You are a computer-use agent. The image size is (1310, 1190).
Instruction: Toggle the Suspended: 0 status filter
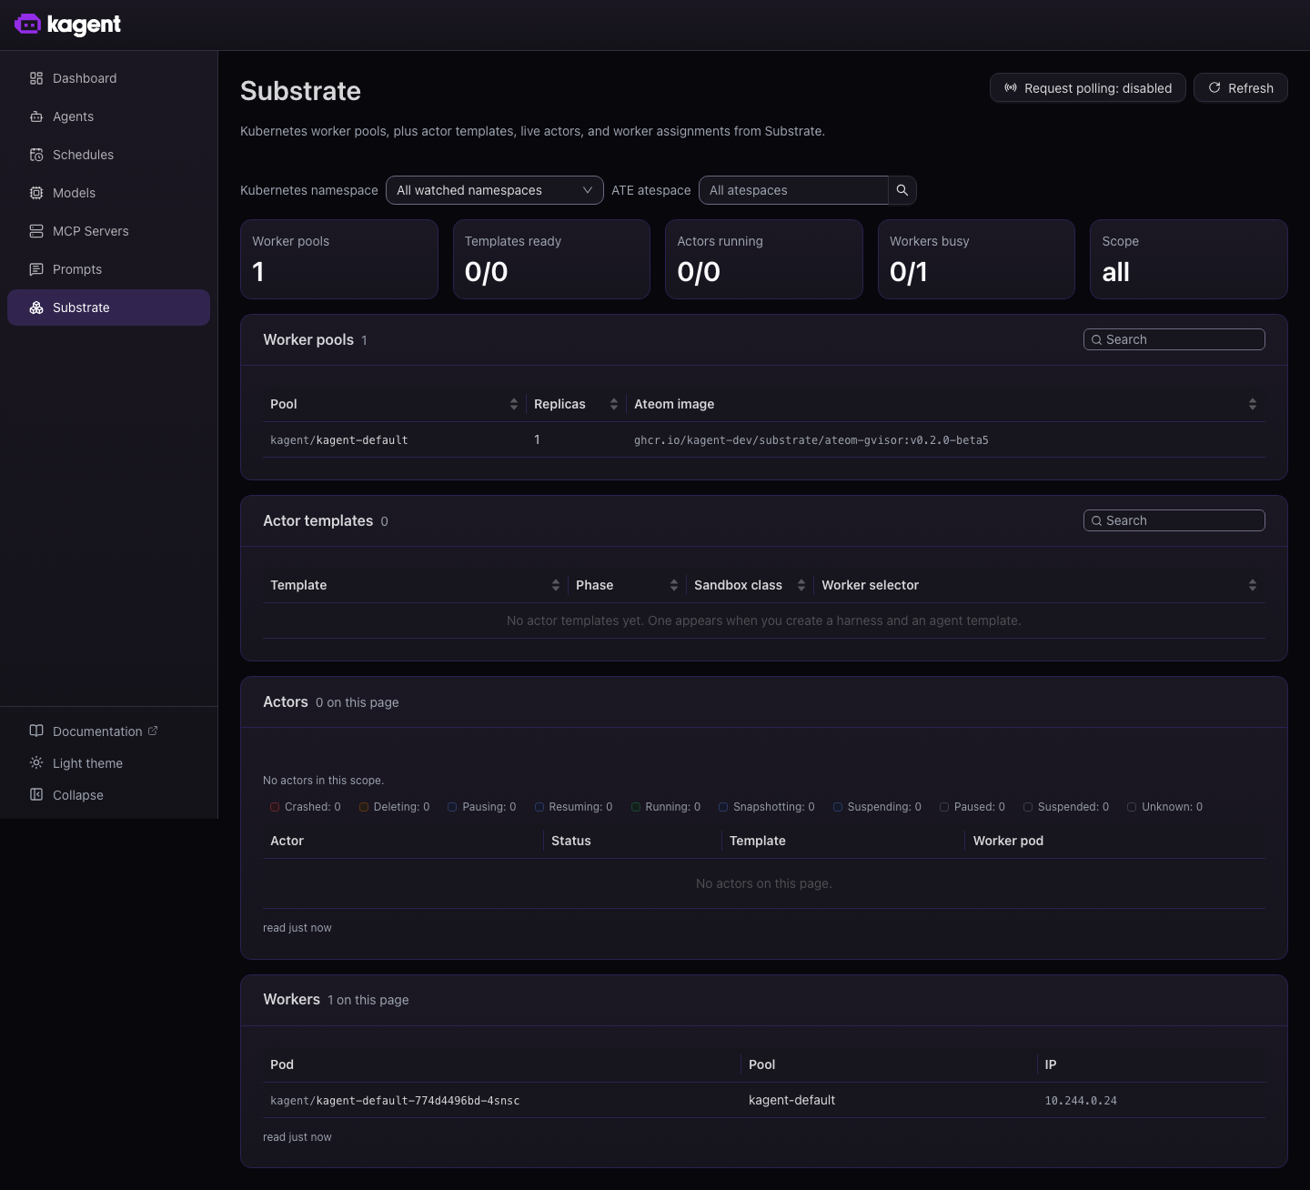[x=1066, y=807]
